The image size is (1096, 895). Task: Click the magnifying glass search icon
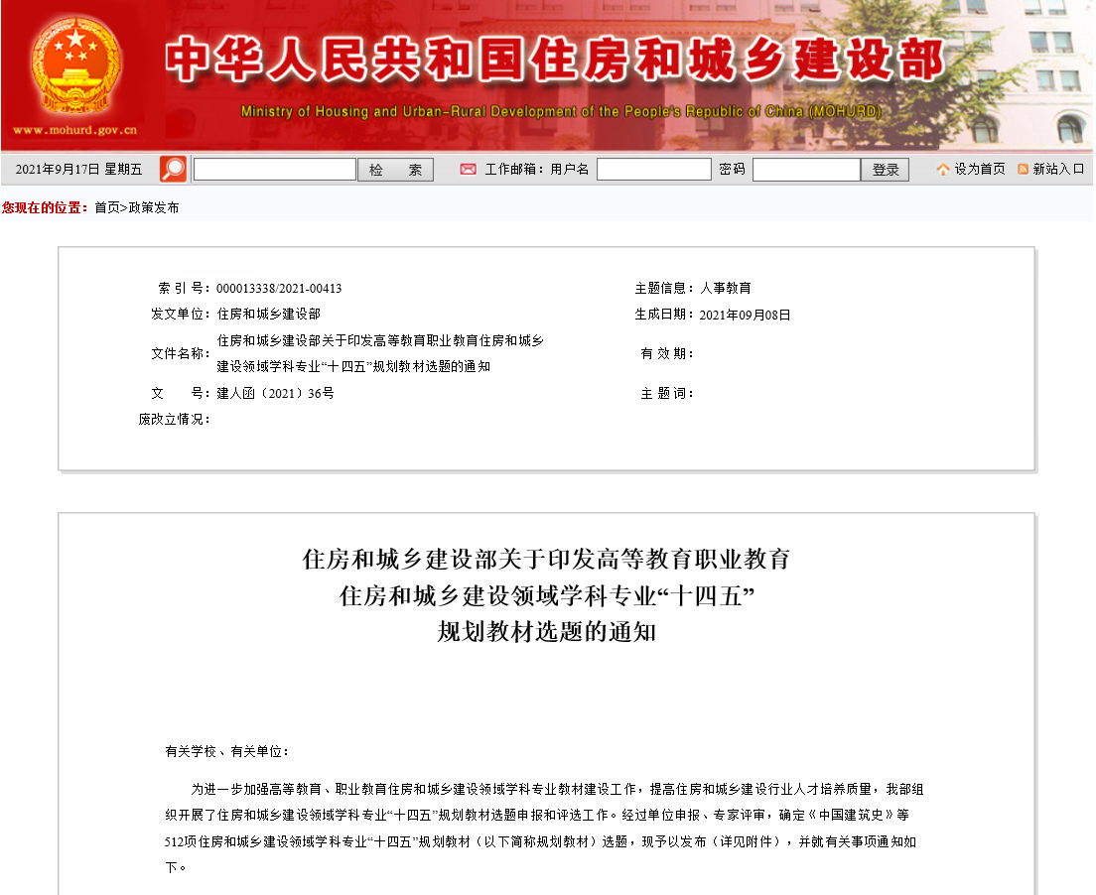[x=173, y=170]
